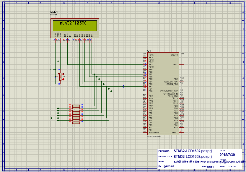The height and width of the screenshot is (172, 246).
Task: Click the PA0-WKUP pin label
Action: (154, 133)
